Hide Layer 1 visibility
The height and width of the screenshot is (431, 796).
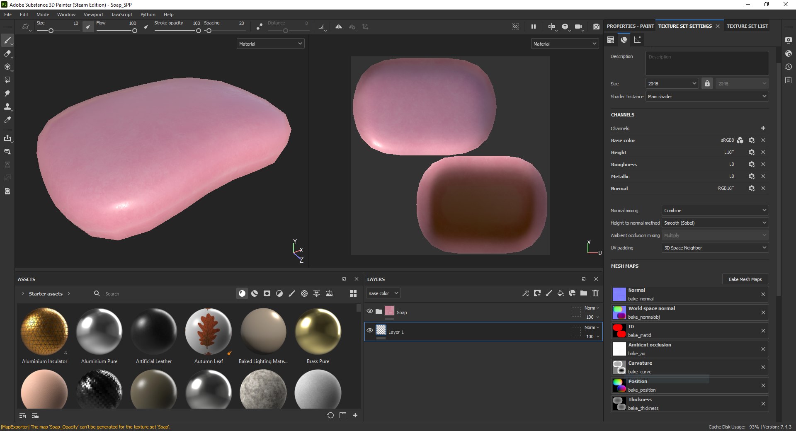[x=369, y=330]
